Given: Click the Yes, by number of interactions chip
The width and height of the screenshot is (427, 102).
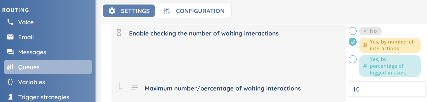Looking at the screenshot, I should [x=390, y=45].
